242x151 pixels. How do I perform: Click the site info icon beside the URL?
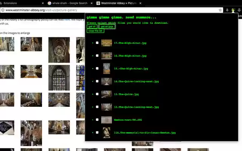[3, 10]
